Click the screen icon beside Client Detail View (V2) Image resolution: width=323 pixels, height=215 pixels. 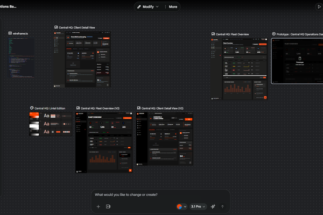click(x=139, y=108)
